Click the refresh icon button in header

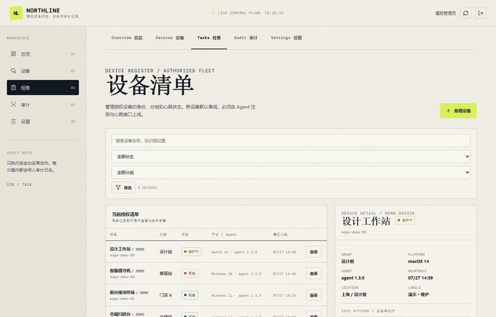coord(466,13)
